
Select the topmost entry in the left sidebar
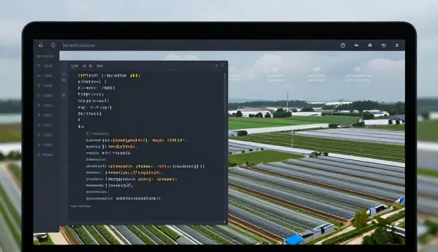point(45,56)
